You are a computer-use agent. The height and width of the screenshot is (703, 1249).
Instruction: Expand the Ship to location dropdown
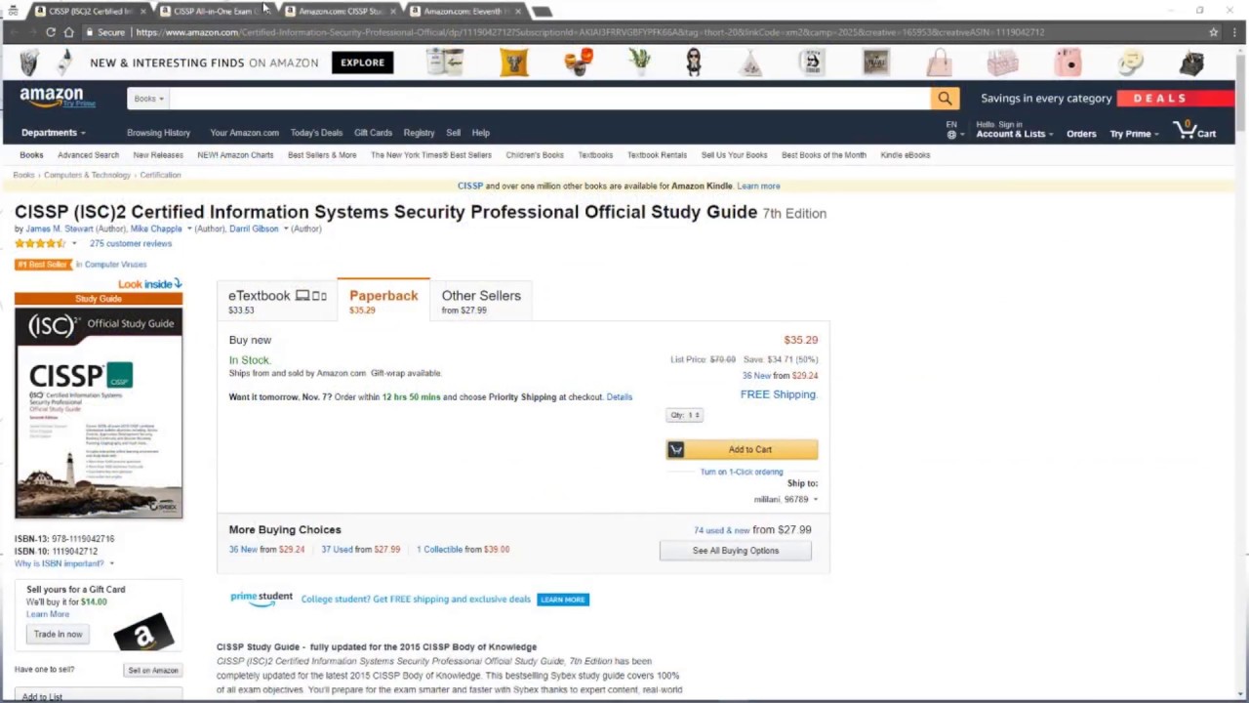[x=786, y=499]
